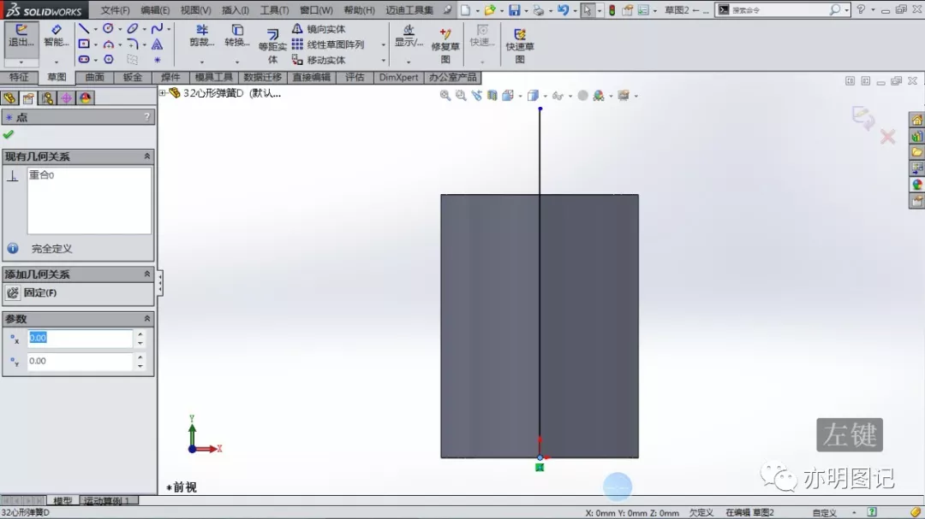Click the Print icon
925x519 pixels.
tap(538, 10)
